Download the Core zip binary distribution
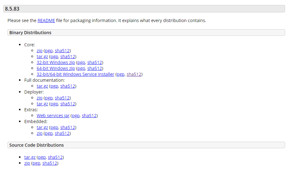 coord(39,51)
